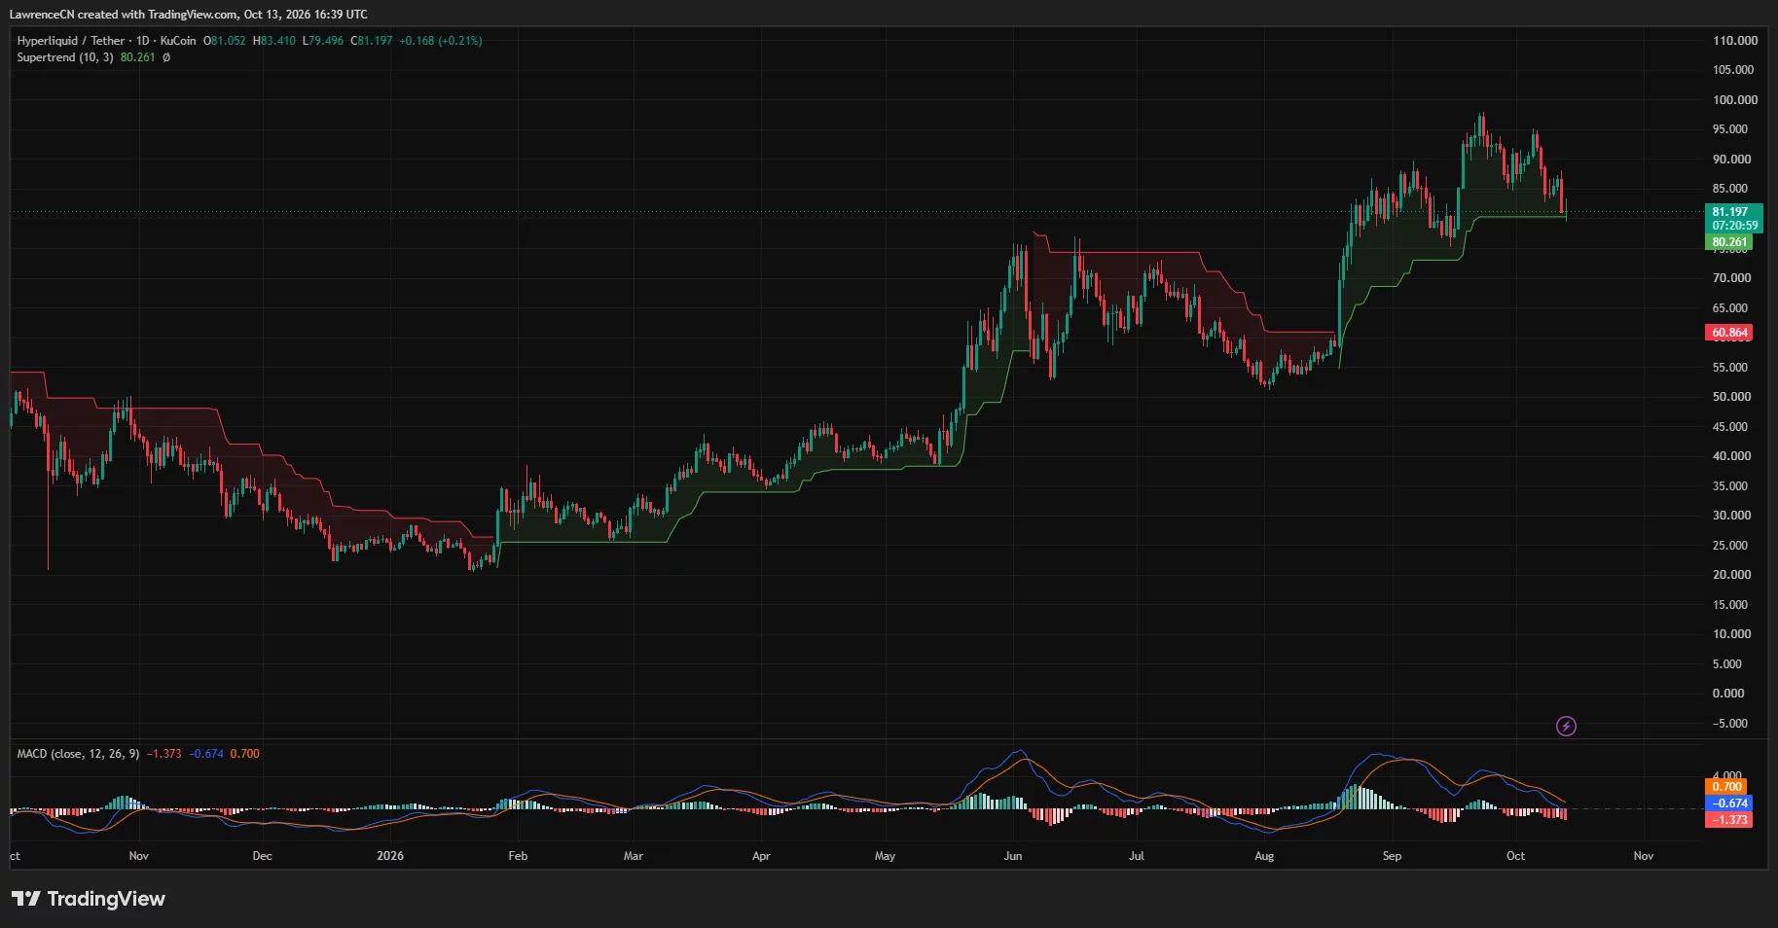Click the ø symbol after Supertrend value

pyautogui.click(x=166, y=57)
